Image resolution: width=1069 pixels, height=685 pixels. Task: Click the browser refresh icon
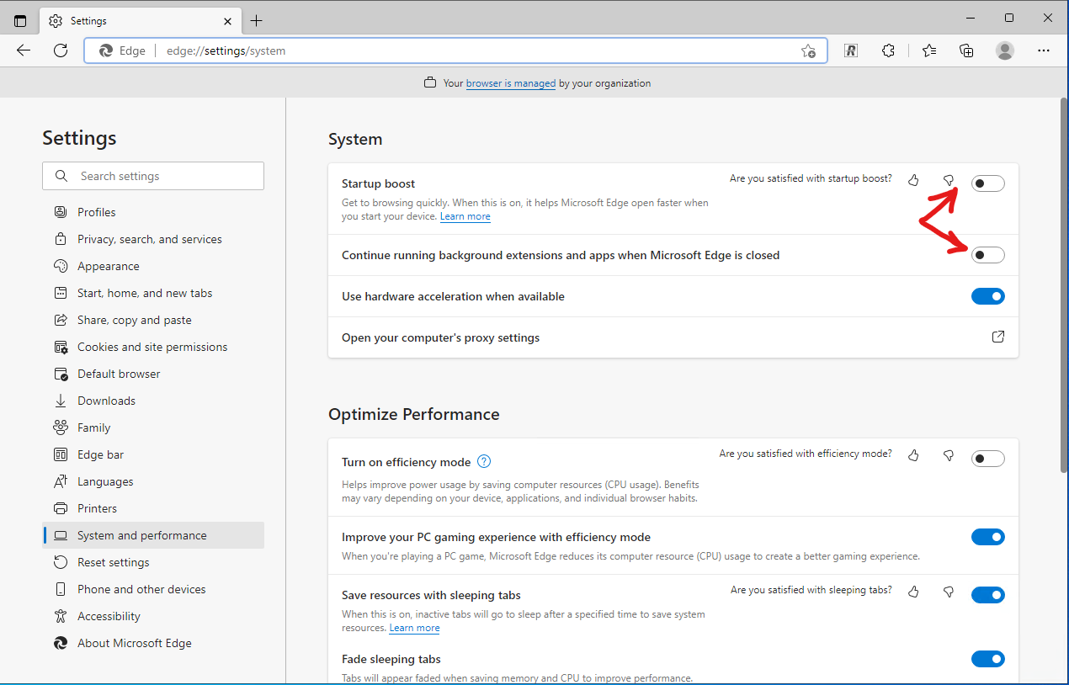click(61, 50)
